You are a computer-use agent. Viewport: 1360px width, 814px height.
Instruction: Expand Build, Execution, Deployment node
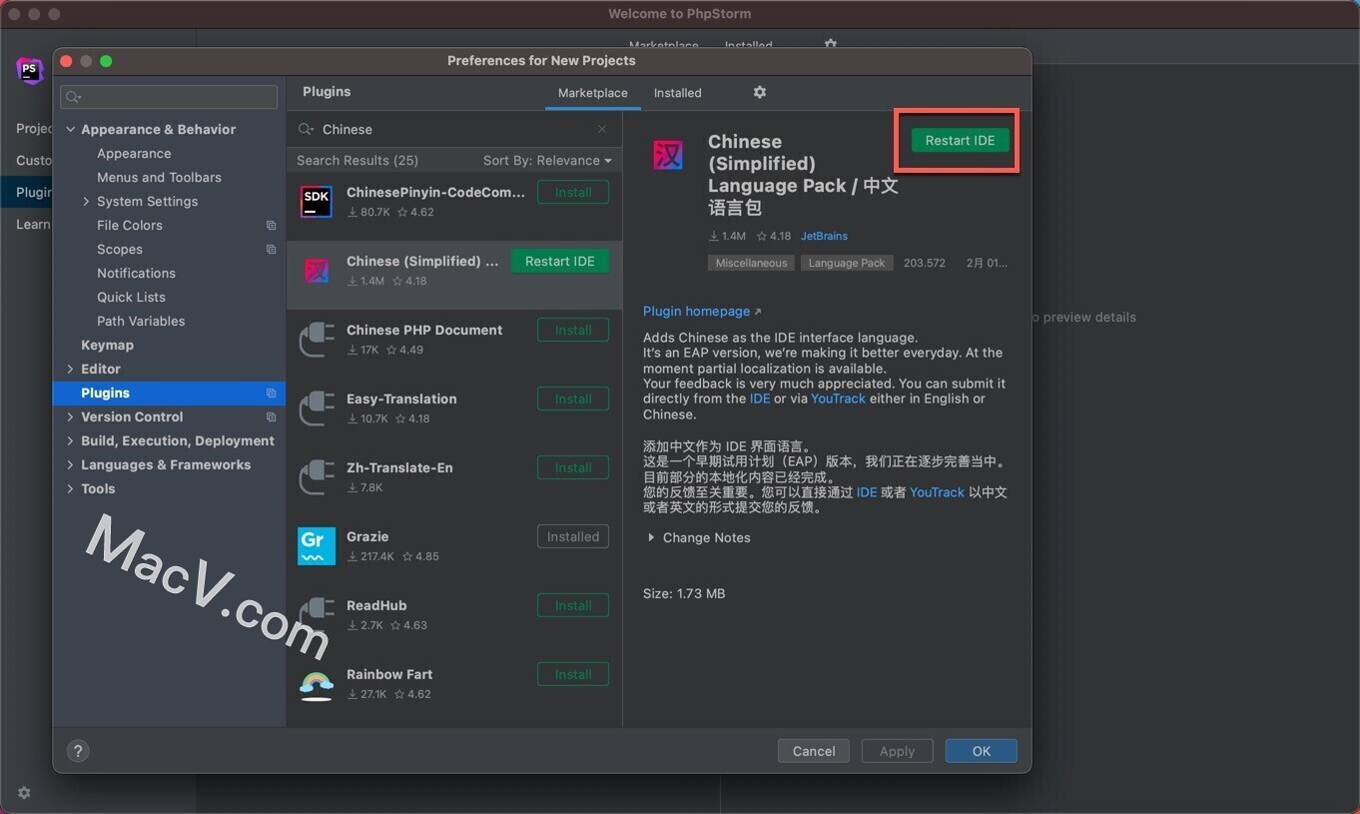click(70, 441)
